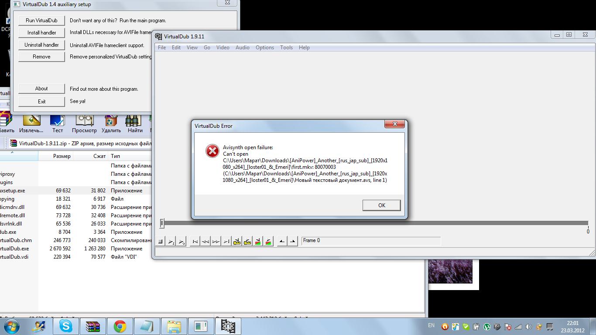596x335 pixels.
Task: Select the file row sized 2 670 592
Action: [x=76, y=249]
